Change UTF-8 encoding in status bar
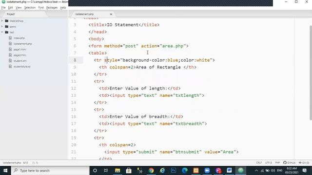 pyautogui.click(x=268, y=163)
